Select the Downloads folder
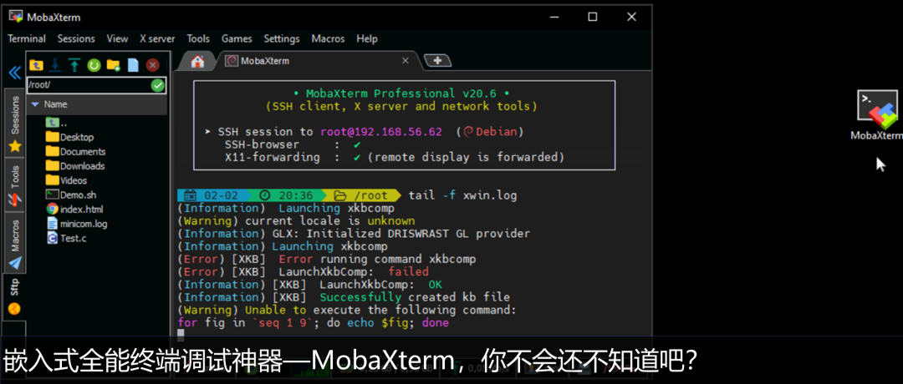The image size is (903, 384). [x=75, y=165]
